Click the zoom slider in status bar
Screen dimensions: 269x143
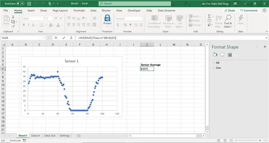[248, 140]
